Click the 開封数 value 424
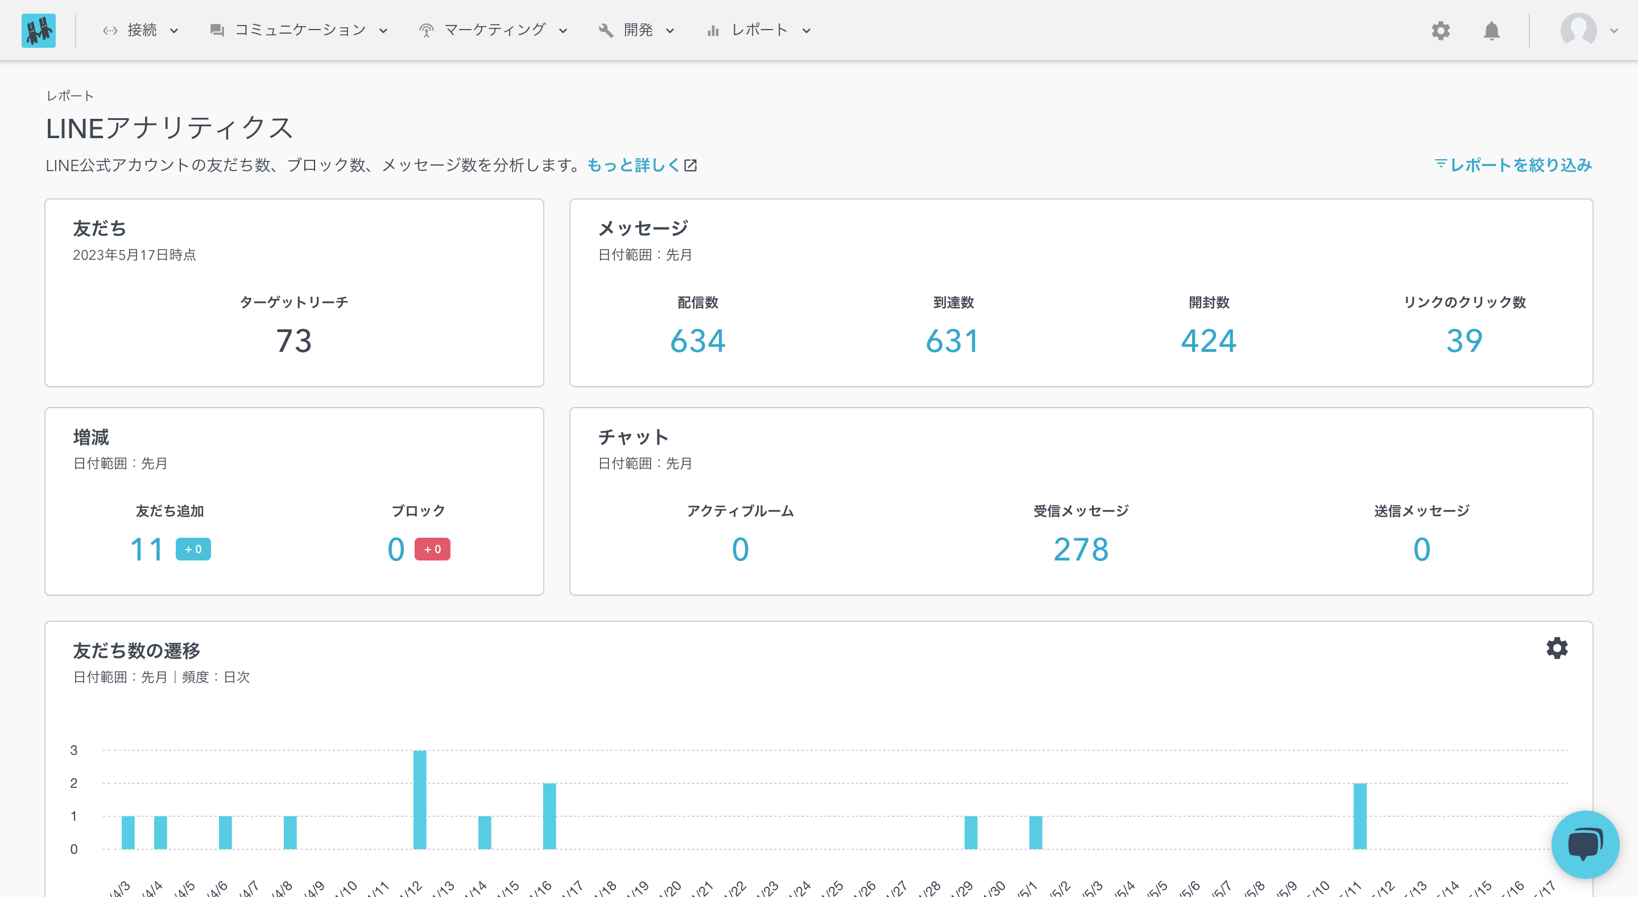 point(1209,340)
